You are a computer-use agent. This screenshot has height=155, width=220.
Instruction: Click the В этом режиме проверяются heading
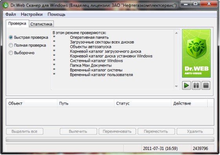79,33
